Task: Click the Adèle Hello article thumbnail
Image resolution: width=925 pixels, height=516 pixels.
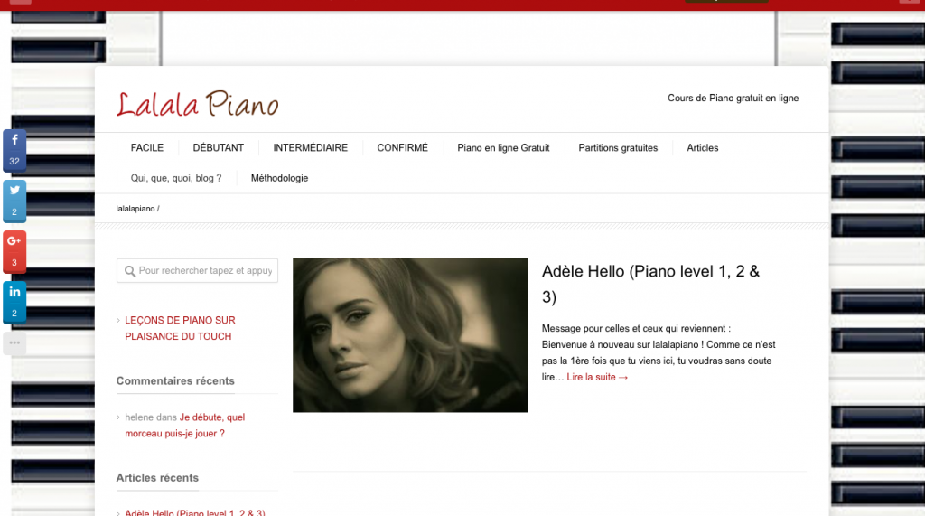Action: [x=410, y=334]
